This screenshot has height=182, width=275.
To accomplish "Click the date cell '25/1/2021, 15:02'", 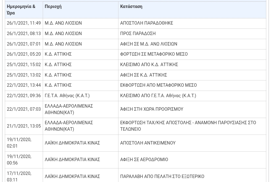I will [24, 65].
